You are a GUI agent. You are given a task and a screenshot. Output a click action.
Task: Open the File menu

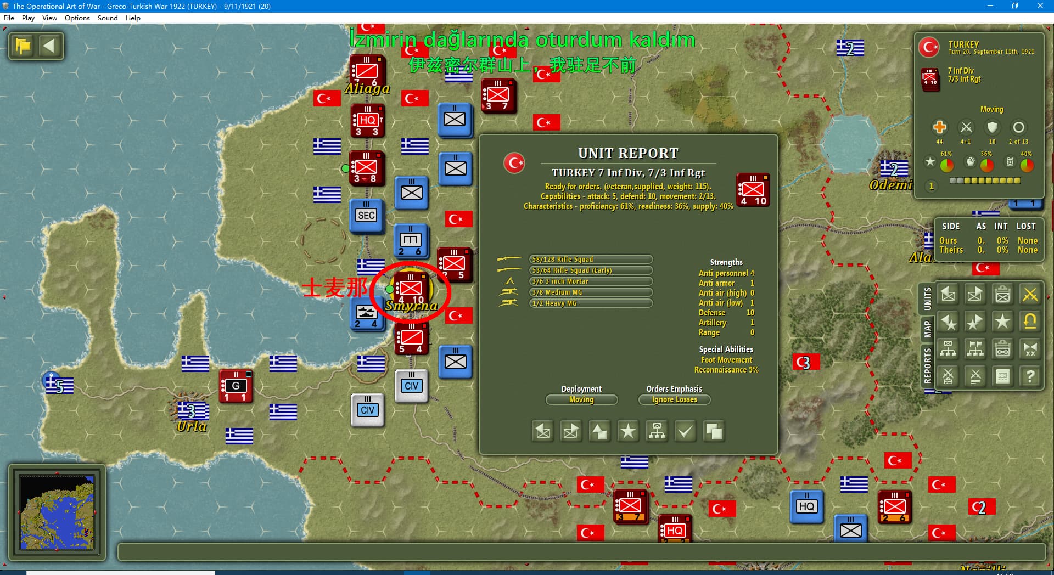tap(9, 18)
